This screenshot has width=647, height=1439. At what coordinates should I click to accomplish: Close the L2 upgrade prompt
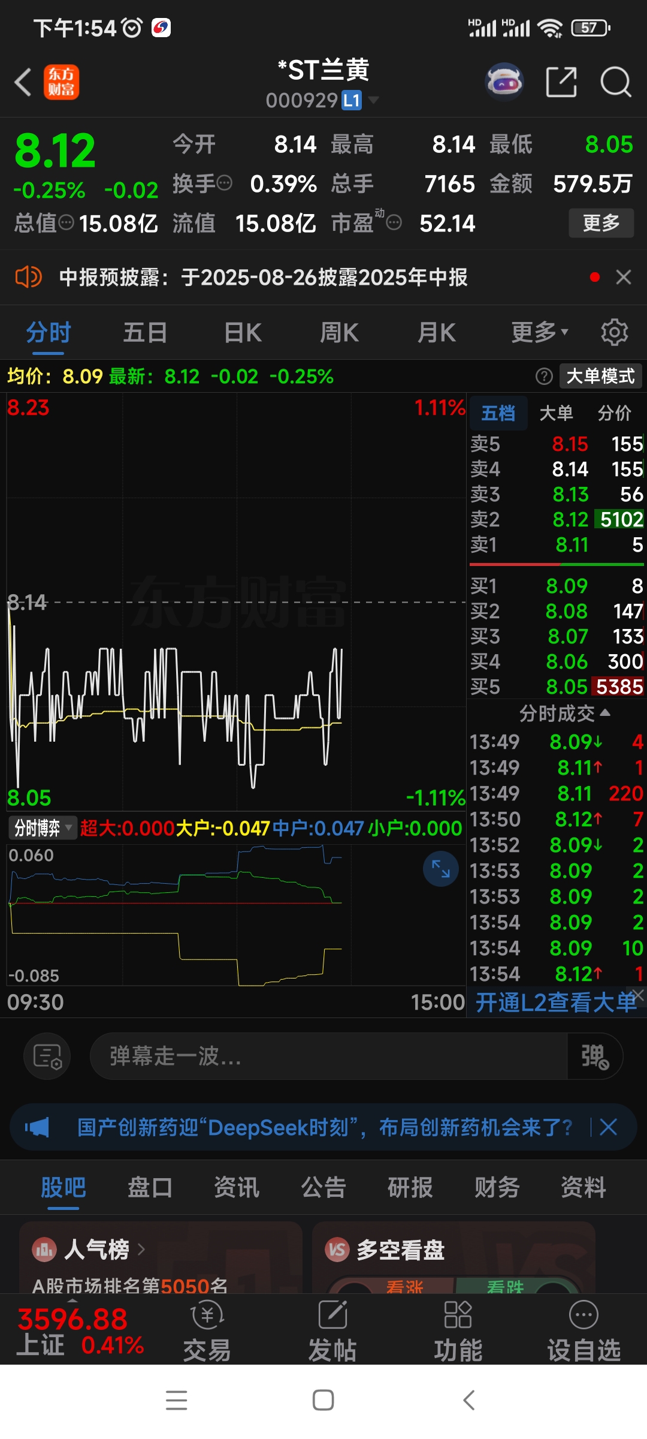pos(639,994)
